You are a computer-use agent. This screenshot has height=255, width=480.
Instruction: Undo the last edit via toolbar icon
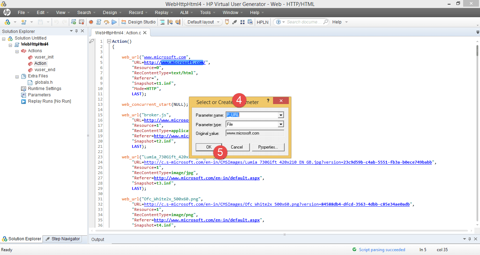[x=57, y=22]
